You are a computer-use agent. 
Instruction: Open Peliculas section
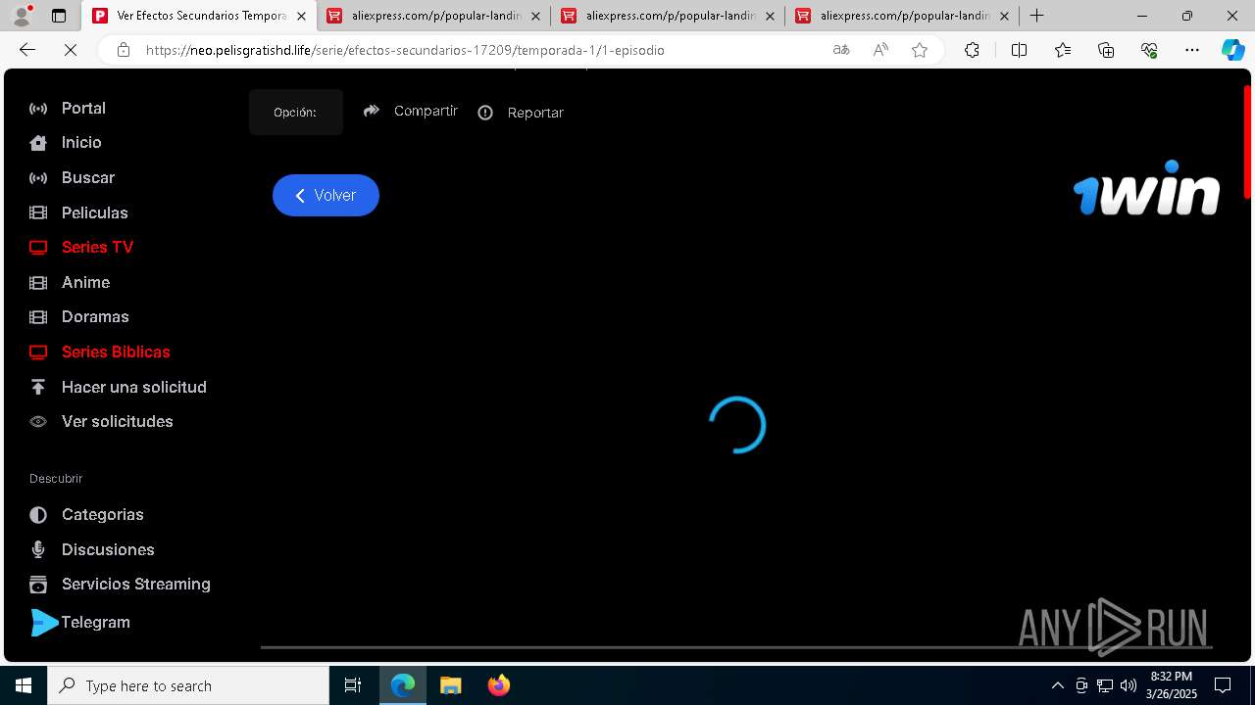point(78,212)
